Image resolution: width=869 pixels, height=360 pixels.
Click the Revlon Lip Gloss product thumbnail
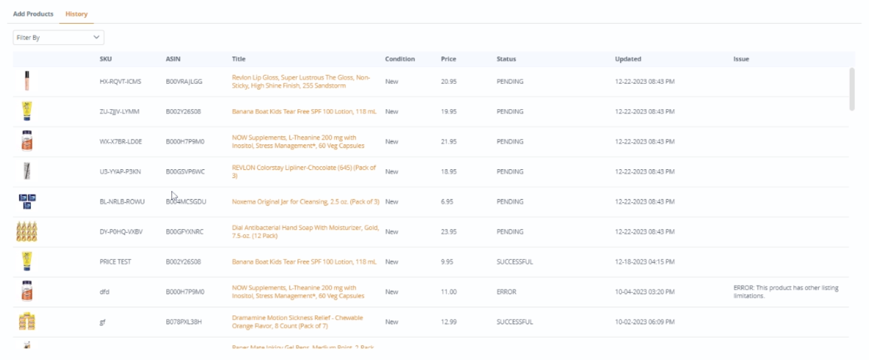pyautogui.click(x=26, y=81)
